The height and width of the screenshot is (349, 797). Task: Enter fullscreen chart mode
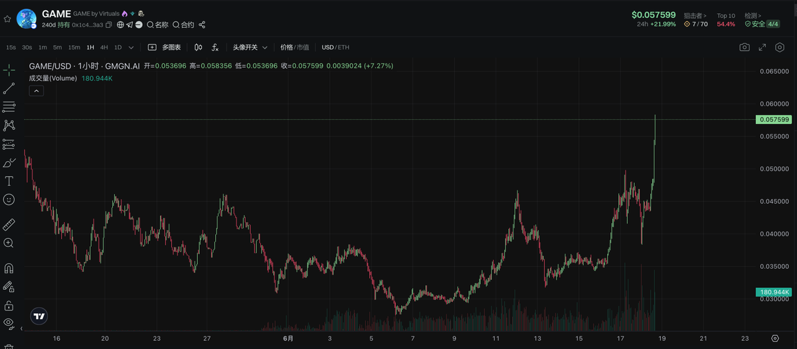coord(762,47)
